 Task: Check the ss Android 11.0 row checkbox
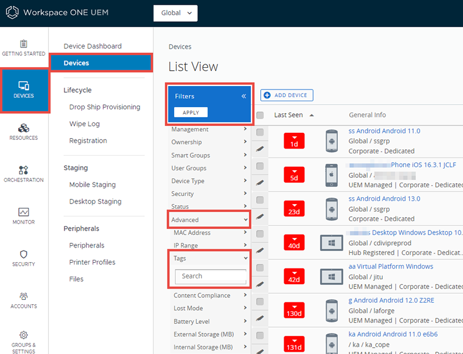click(260, 132)
